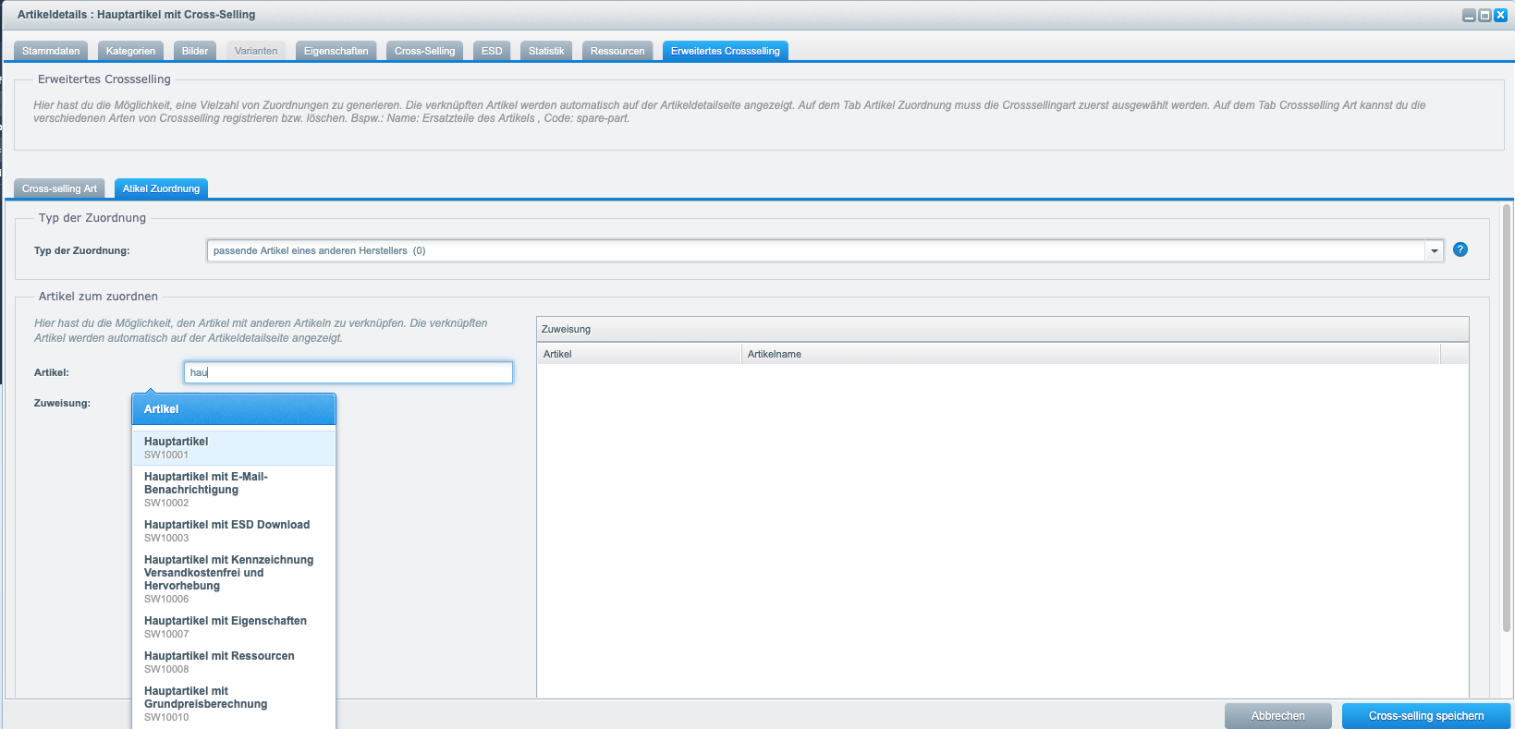The width and height of the screenshot is (1515, 729).
Task: Click the Artikel header of suggestion dropdown
Action: coord(234,409)
